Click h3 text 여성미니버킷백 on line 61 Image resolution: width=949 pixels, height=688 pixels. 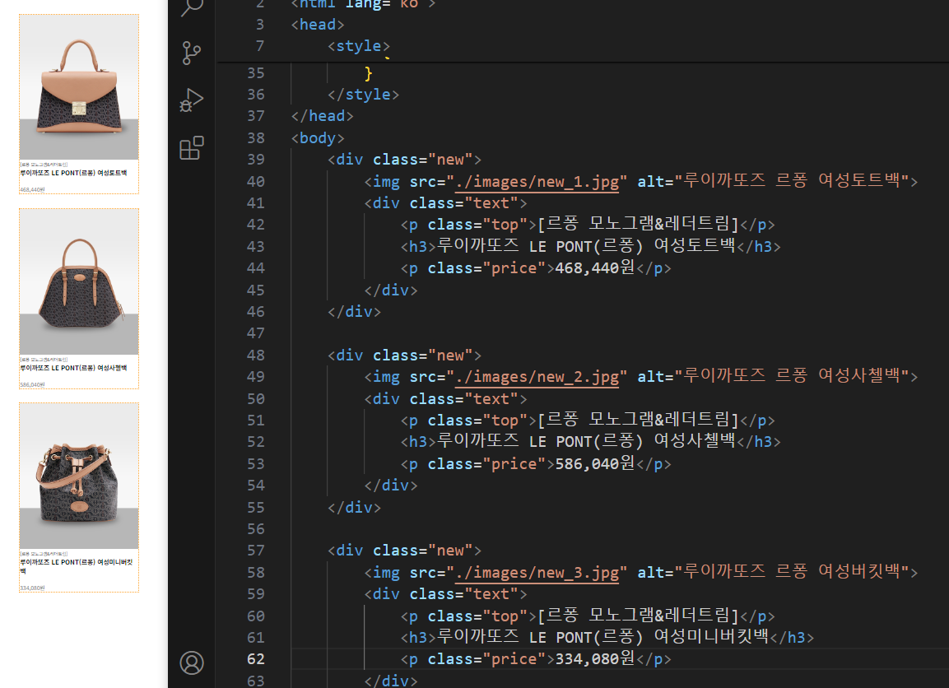pyautogui.click(x=711, y=637)
